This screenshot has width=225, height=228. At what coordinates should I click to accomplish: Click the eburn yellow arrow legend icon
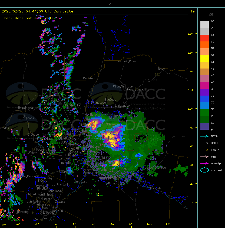(x=204, y=150)
